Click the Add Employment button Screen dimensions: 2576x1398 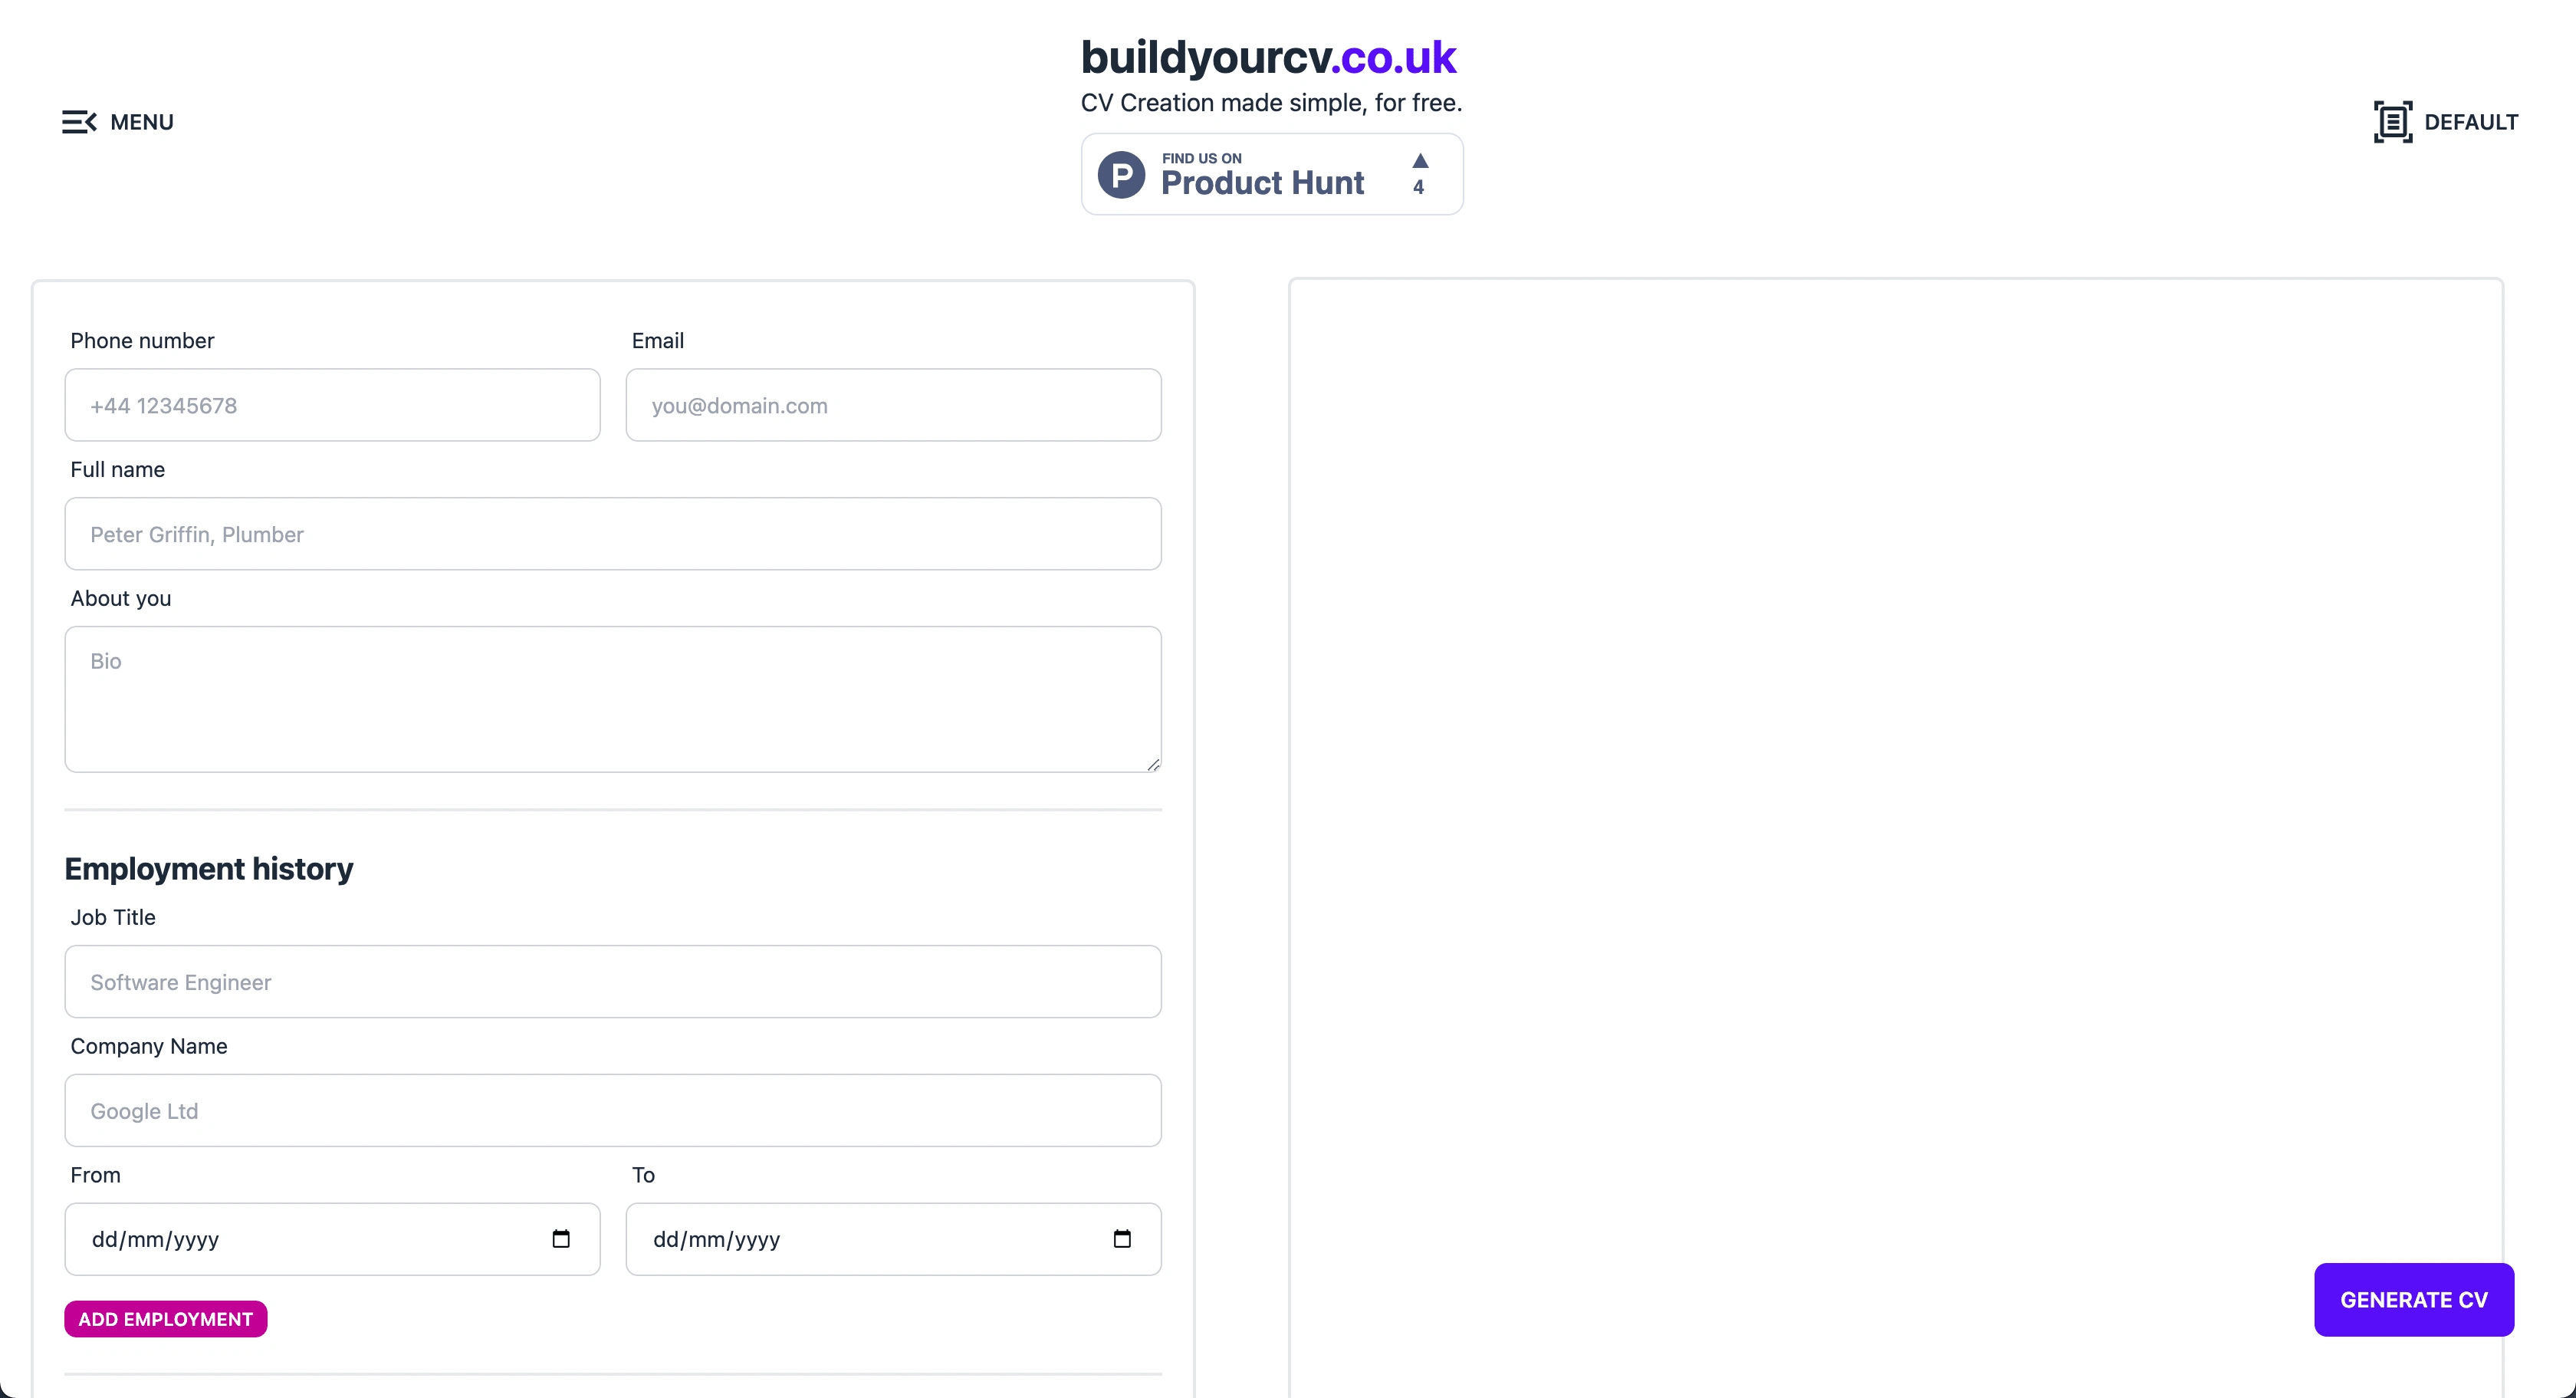[x=166, y=1319]
